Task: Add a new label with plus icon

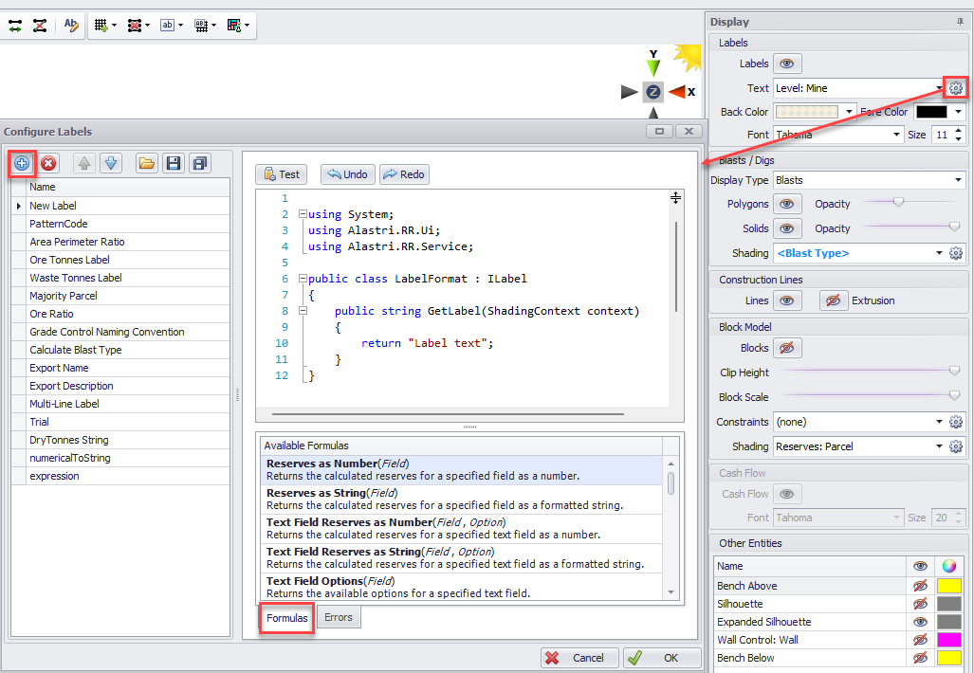Action: coord(22,163)
